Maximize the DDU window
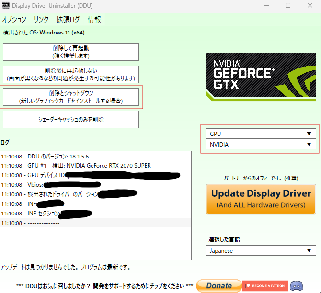The width and height of the screenshot is (321, 293). tap(288, 6)
